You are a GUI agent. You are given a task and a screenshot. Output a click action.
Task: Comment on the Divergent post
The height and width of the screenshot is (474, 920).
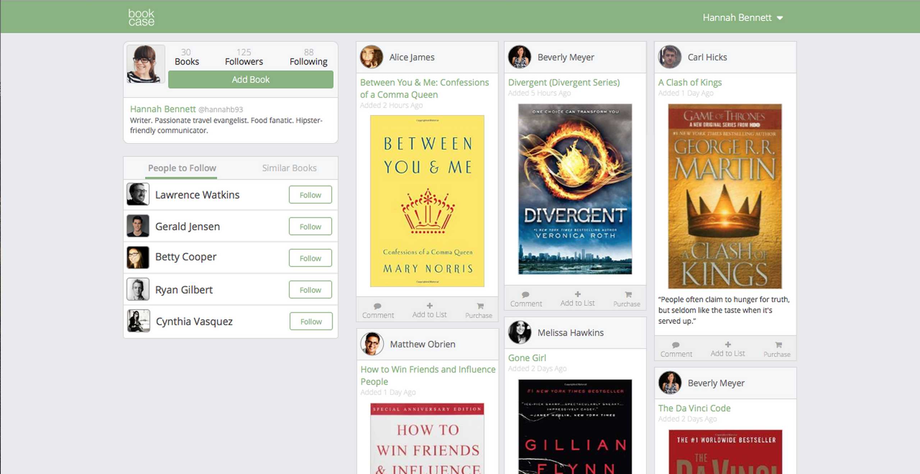click(x=526, y=299)
